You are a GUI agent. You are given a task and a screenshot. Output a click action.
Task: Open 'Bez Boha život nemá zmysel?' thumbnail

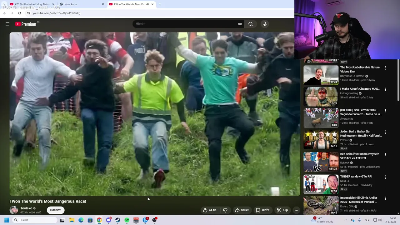[x=321, y=162]
